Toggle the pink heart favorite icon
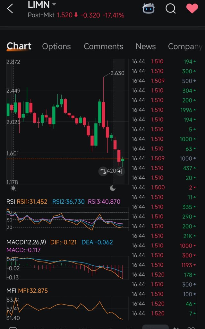The height and width of the screenshot is (329, 205). tap(192, 9)
